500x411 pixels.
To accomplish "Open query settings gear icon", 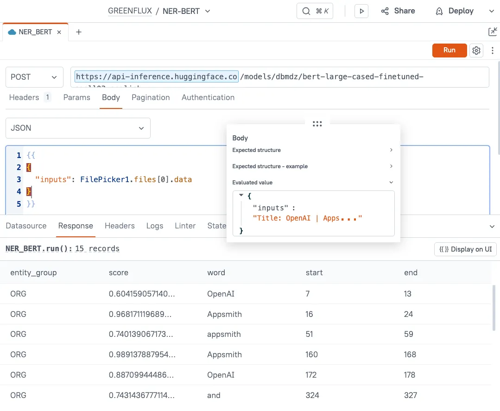I will pyautogui.click(x=476, y=50).
